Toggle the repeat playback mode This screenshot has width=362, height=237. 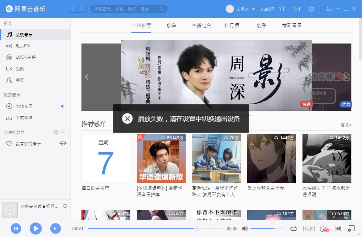pos(294,229)
